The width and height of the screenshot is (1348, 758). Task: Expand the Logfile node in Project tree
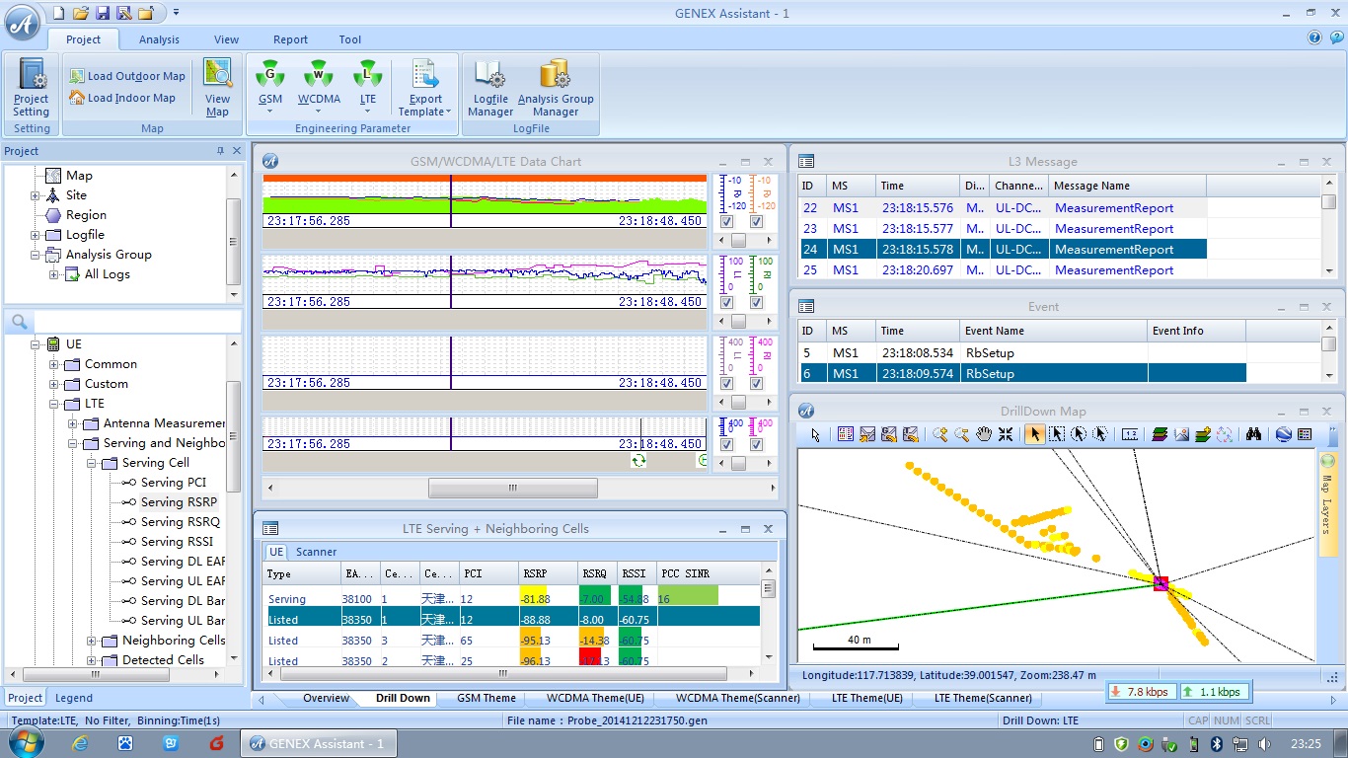pyautogui.click(x=36, y=235)
